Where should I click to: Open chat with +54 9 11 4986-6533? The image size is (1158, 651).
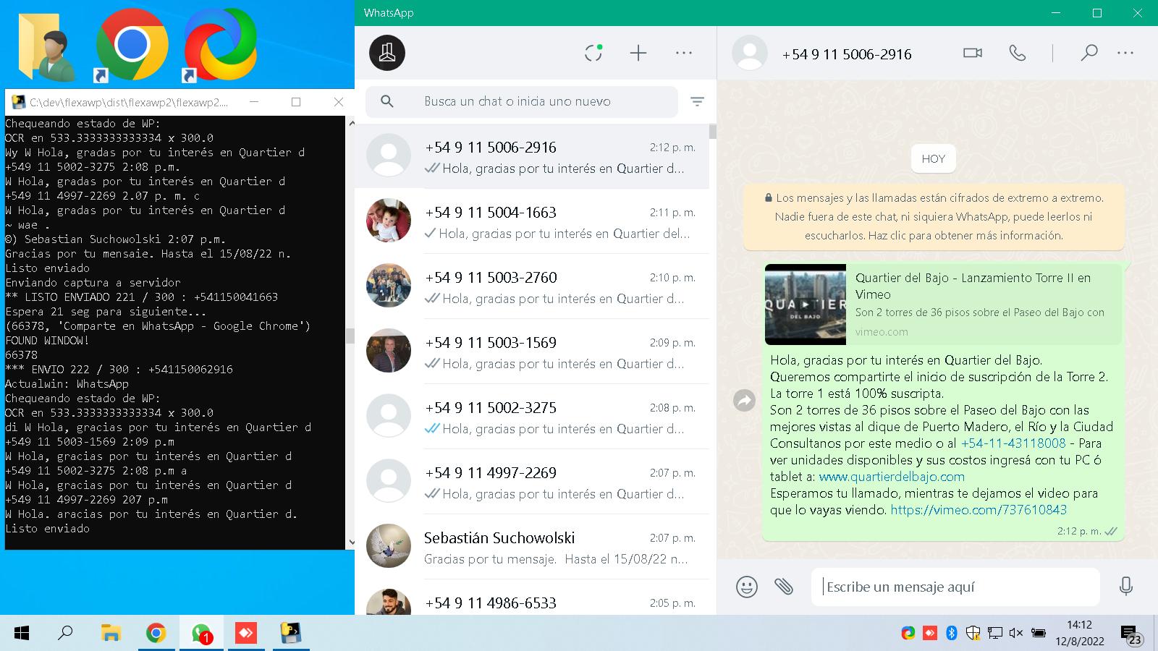[x=532, y=597]
